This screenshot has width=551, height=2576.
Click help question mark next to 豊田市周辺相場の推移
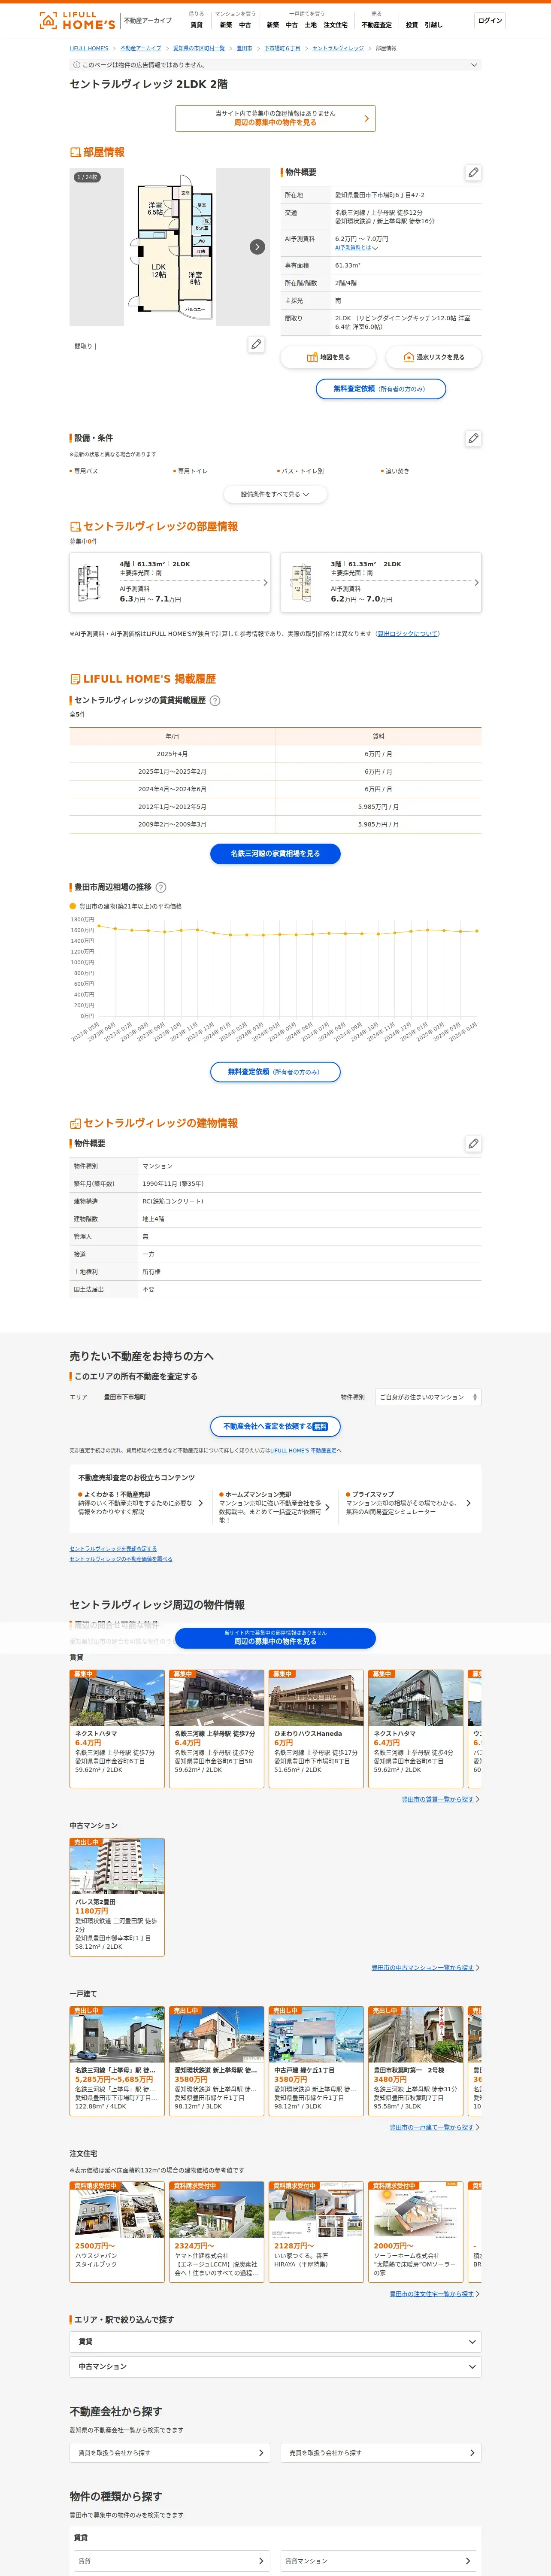click(161, 887)
